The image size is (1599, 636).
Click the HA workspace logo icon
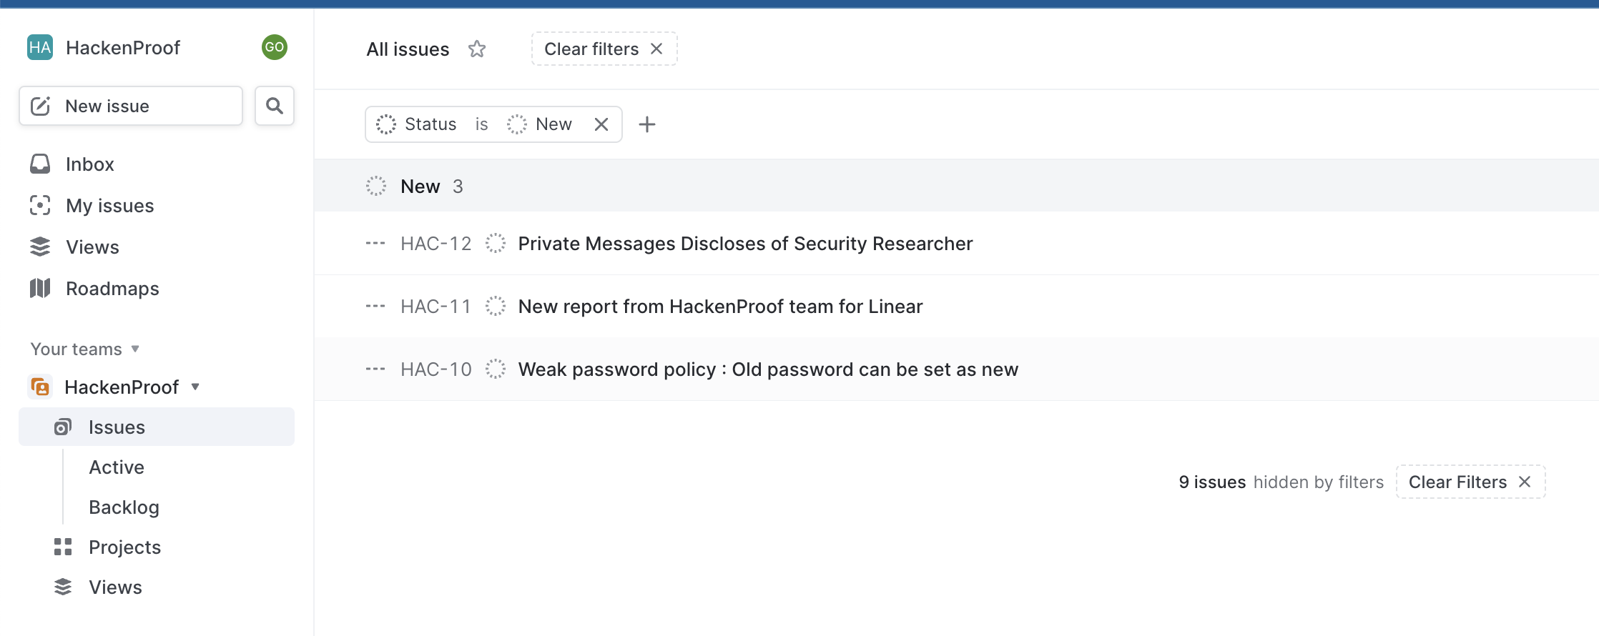point(40,47)
